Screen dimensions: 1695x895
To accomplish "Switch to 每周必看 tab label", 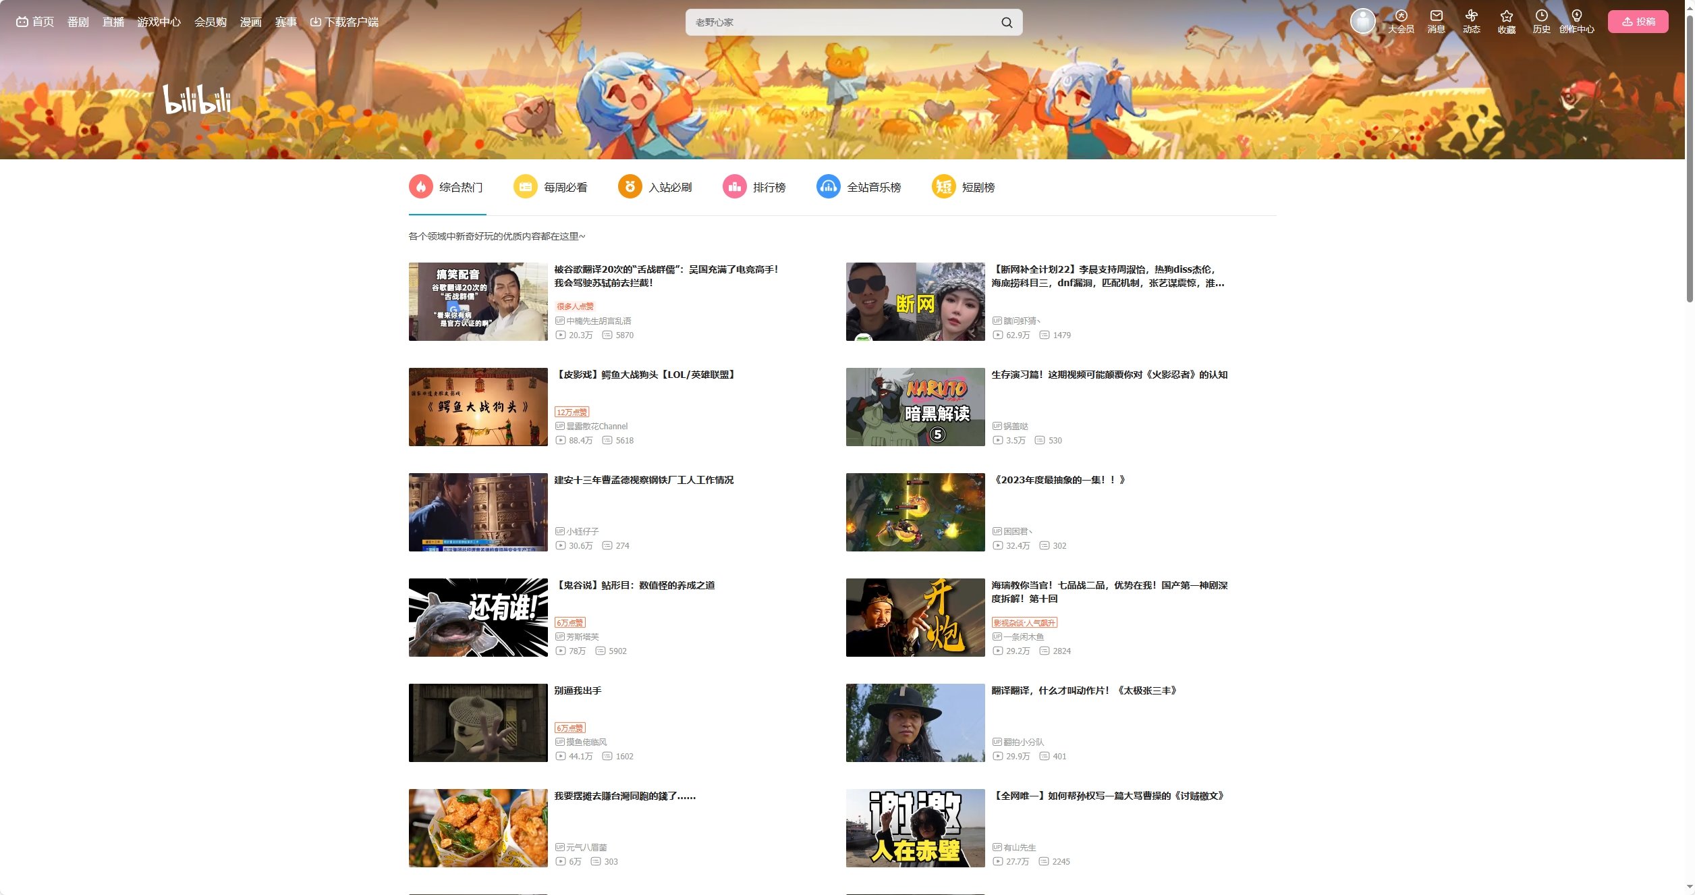I will pos(565,187).
